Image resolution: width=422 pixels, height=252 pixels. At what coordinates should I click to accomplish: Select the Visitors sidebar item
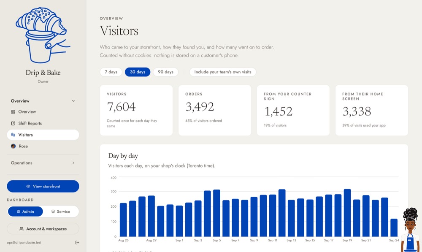[x=43, y=135]
